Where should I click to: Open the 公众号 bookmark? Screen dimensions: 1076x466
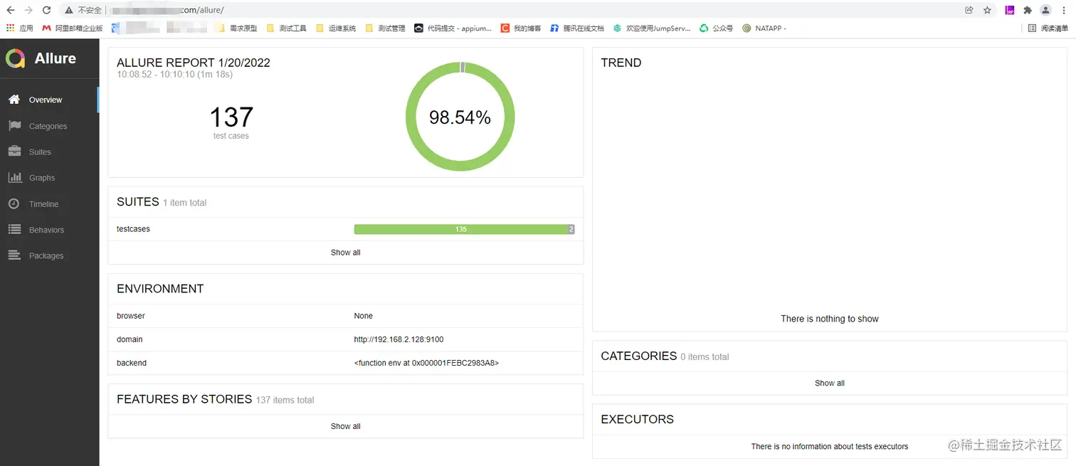pyautogui.click(x=716, y=28)
